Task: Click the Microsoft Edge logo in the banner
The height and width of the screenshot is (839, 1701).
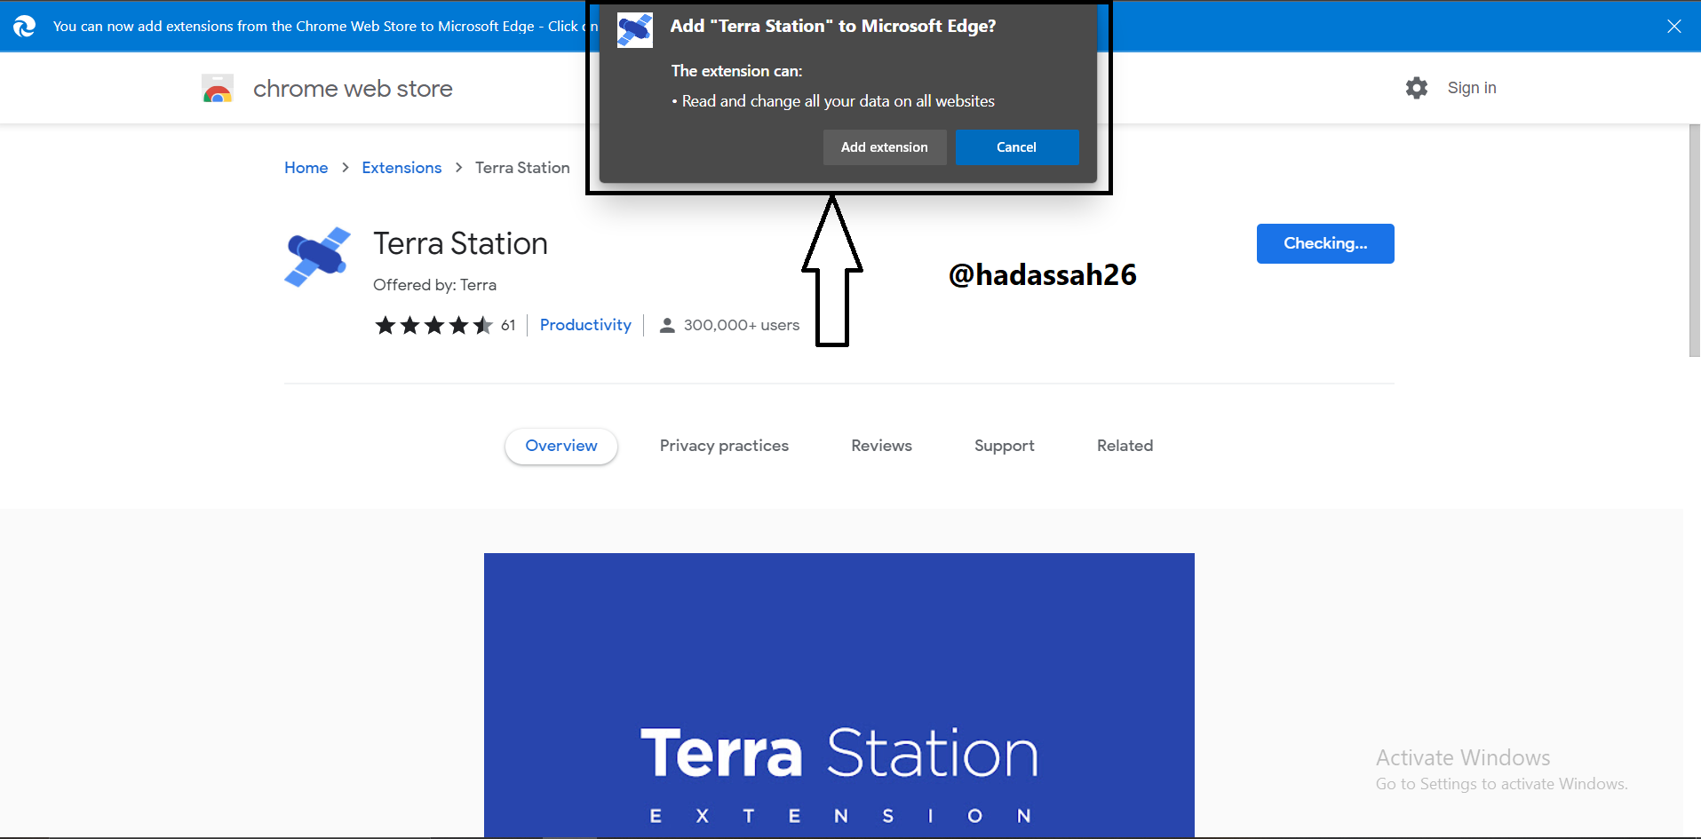Action: (x=25, y=26)
